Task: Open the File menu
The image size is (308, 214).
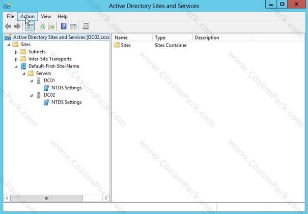Action: coord(10,16)
